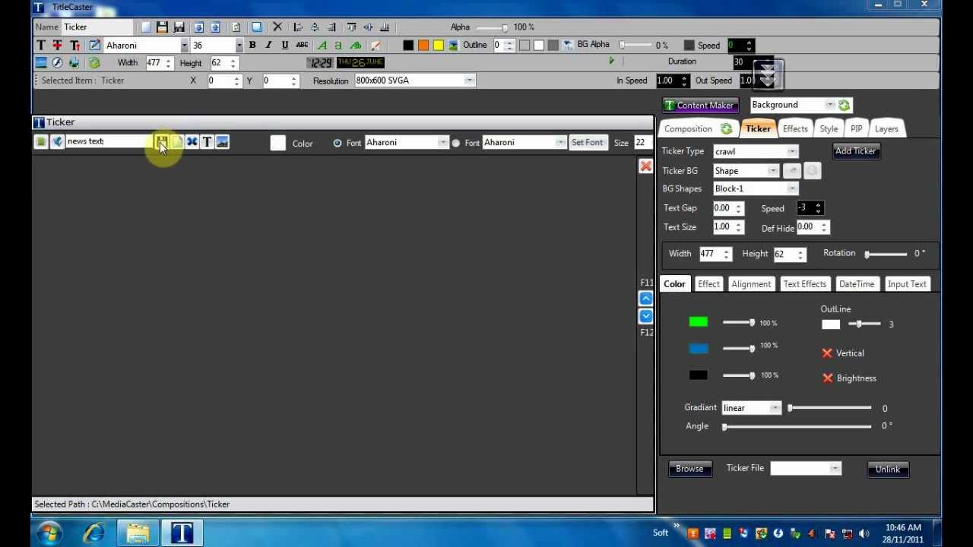
Task: Toggle underline formatting
Action: (x=285, y=45)
